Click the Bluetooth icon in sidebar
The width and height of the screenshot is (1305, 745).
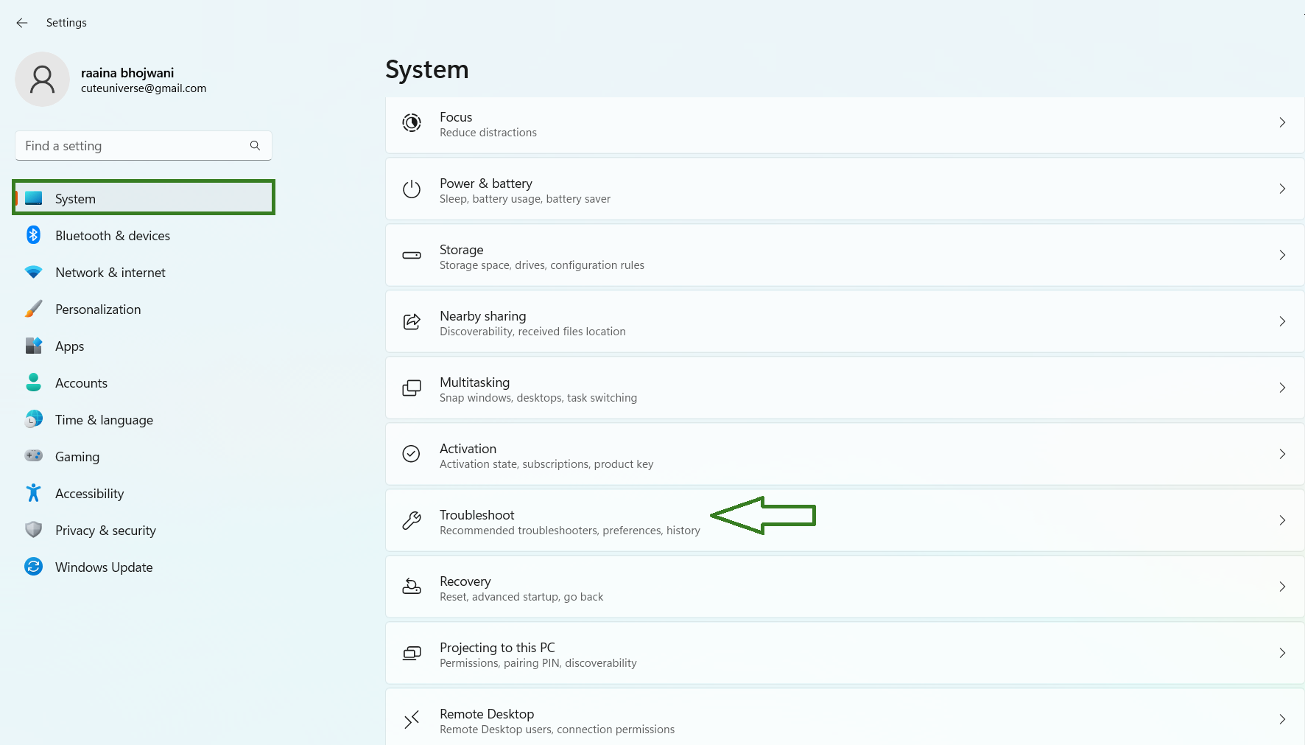click(33, 235)
